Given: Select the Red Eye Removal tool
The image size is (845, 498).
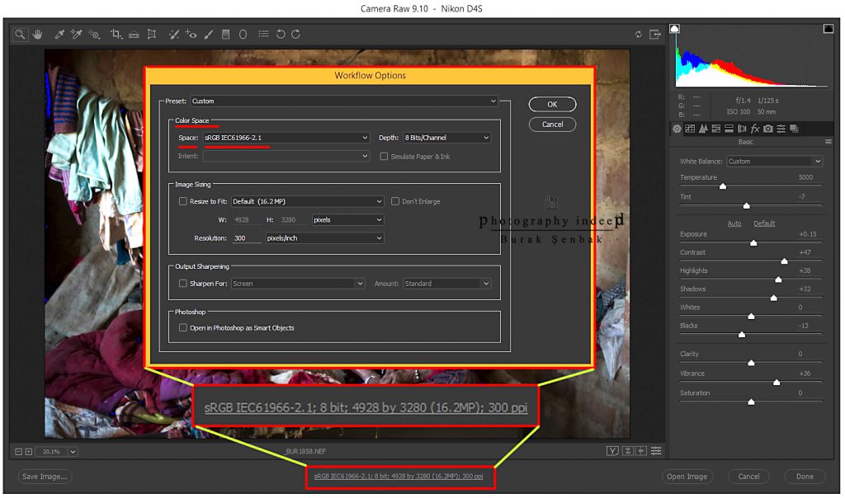Looking at the screenshot, I should click(191, 35).
